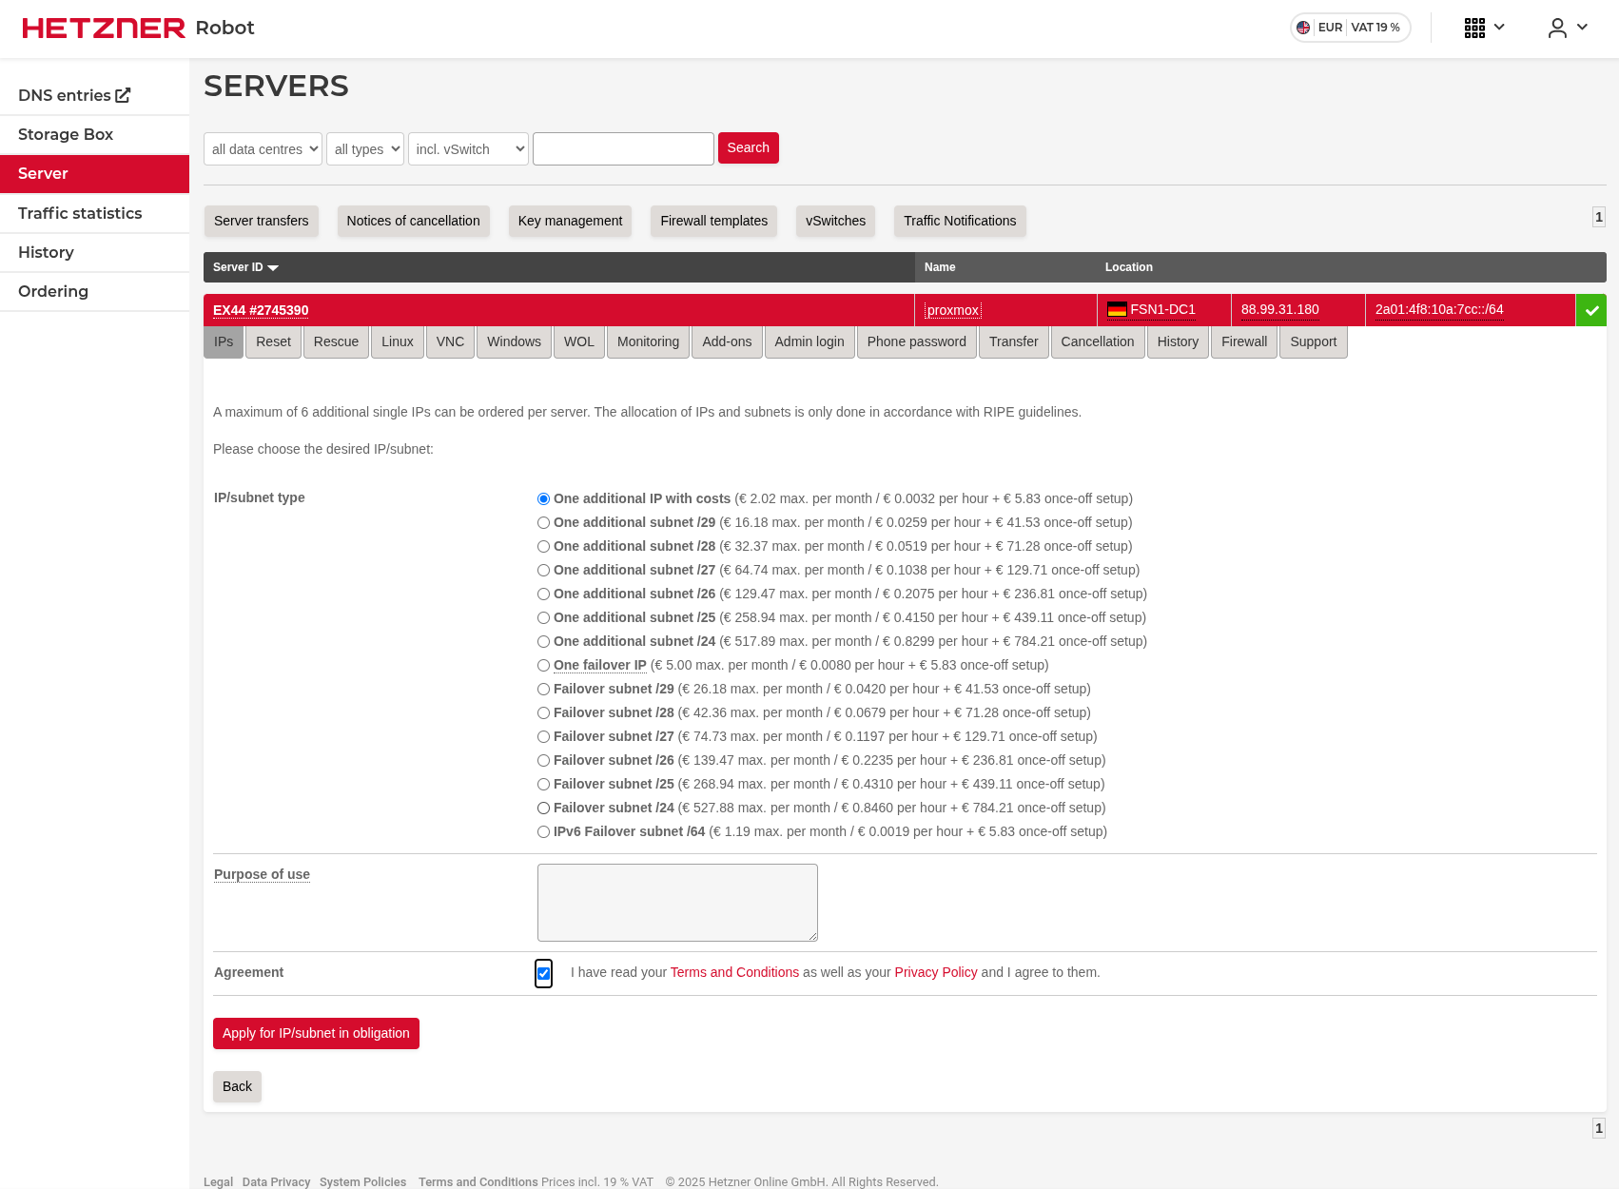The image size is (1619, 1189).
Task: Click Apply for IP/subnet in obligation
Action: [316, 1033]
